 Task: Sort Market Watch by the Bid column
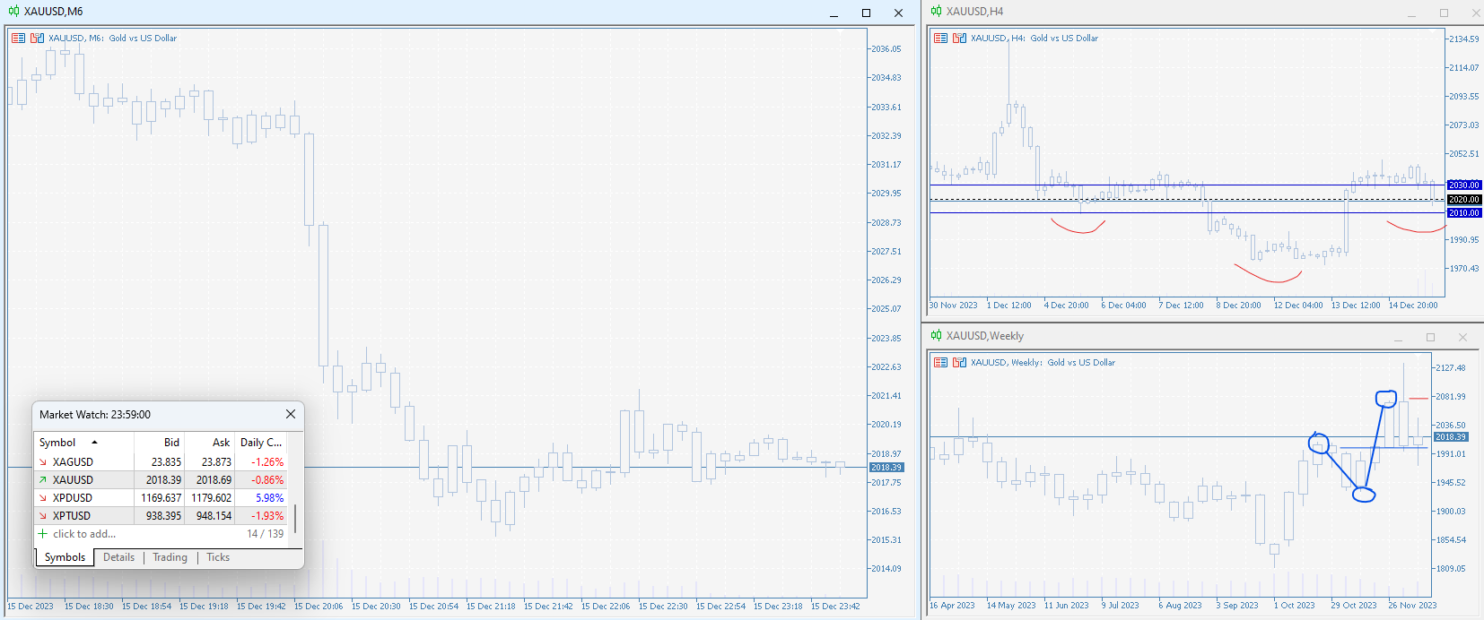tap(170, 443)
